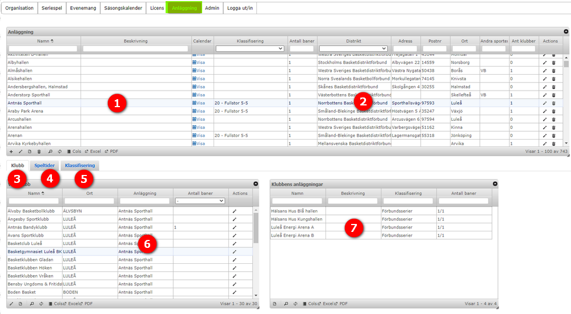571x314 pixels.
Task: Open the Antall baner filter dropdown in the club list
Action: click(200, 201)
